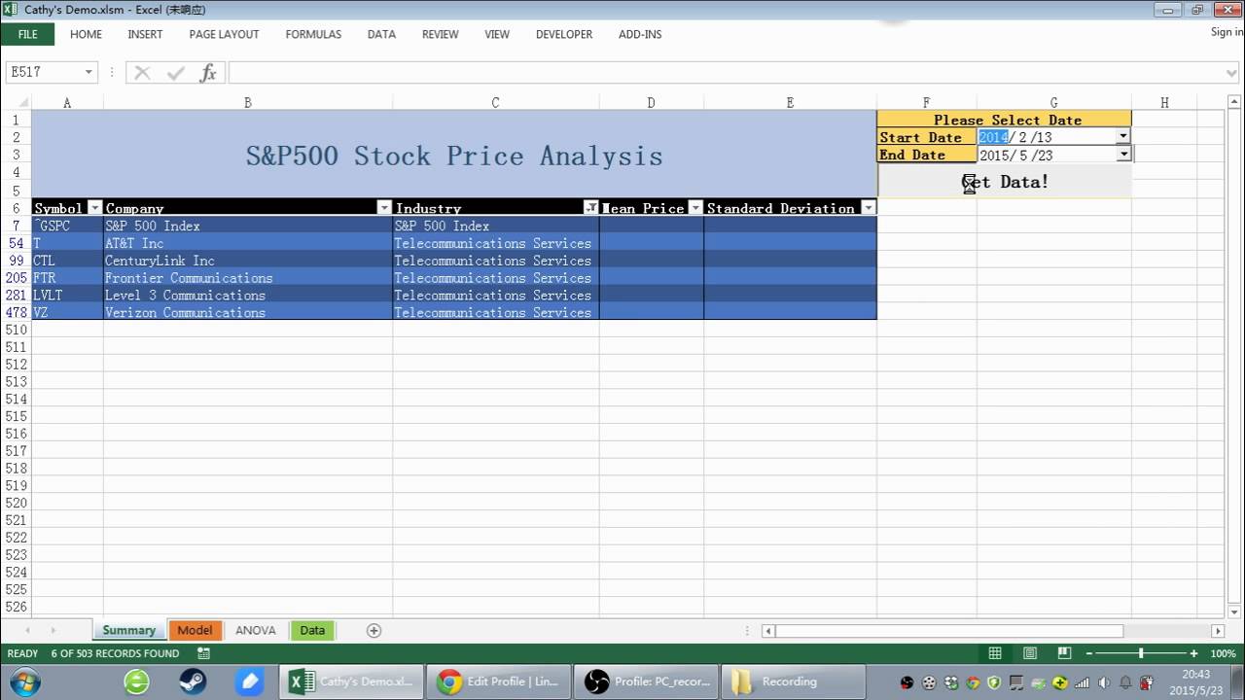This screenshot has height=700, width=1245.
Task: Click the zoom out minus button
Action: click(x=1089, y=653)
